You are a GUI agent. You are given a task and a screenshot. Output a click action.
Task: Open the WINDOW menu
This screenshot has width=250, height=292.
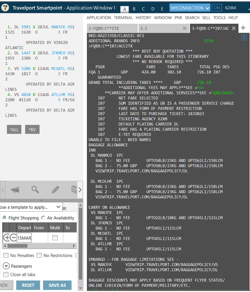[163, 18]
